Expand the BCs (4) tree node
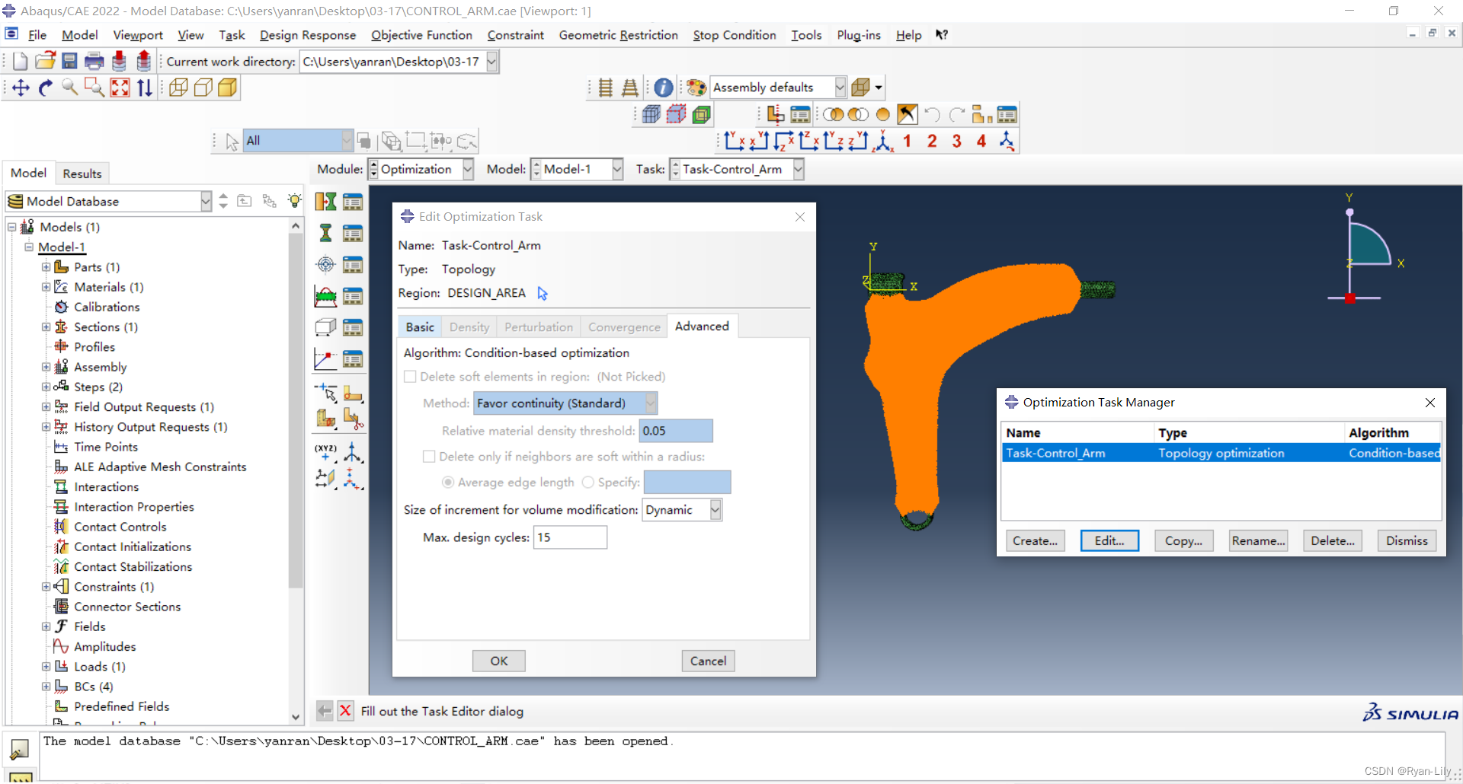 [46, 687]
